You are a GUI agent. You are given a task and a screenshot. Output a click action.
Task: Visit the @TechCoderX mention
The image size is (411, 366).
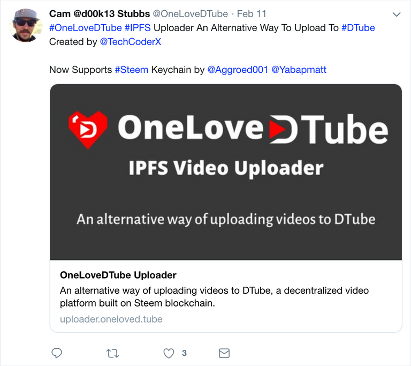[x=131, y=42]
